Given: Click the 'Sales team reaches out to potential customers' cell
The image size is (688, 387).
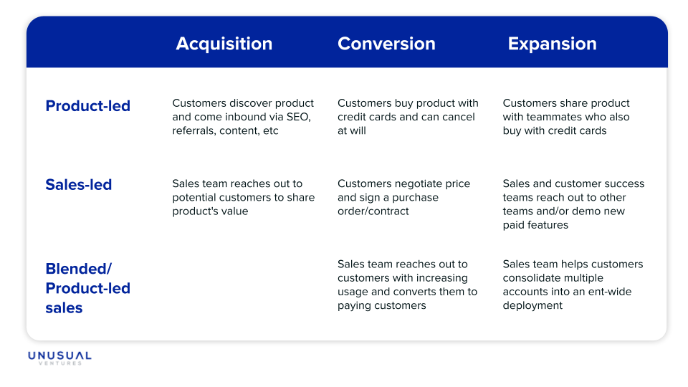Looking at the screenshot, I should pyautogui.click(x=244, y=198).
